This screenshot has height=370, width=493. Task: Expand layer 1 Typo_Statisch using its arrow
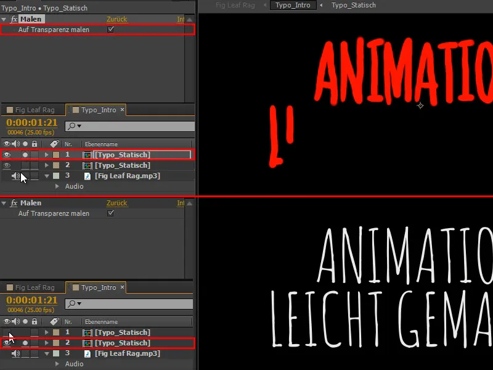pos(47,155)
